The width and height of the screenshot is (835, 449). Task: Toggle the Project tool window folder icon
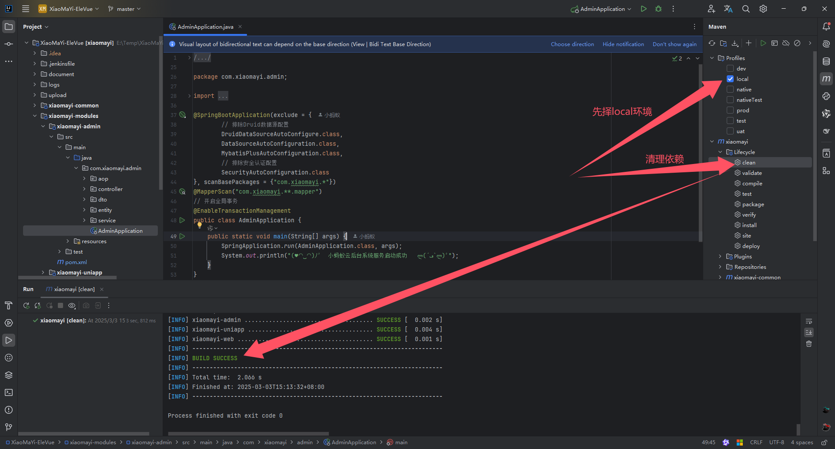point(9,27)
